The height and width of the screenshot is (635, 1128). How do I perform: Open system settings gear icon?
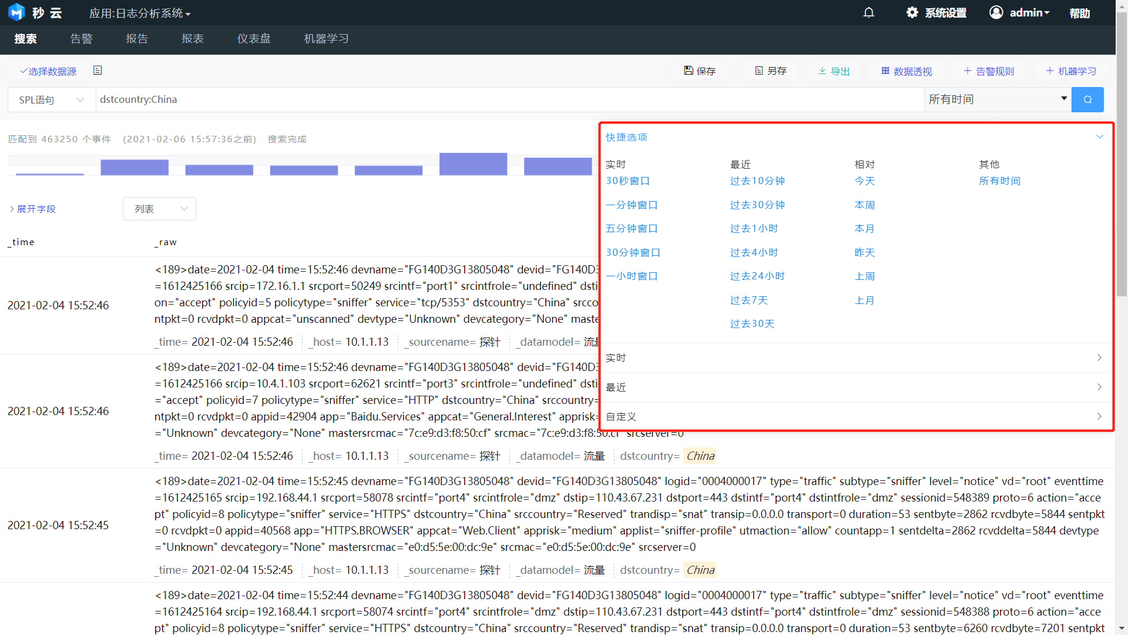[912, 12]
